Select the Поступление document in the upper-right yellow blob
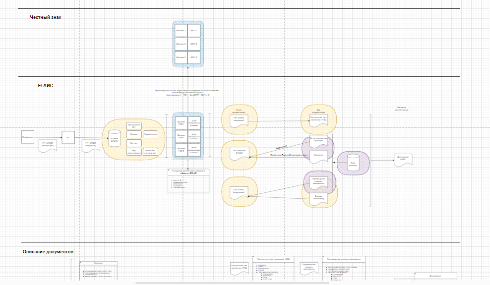This screenshot has width=490, height=285. [x=318, y=120]
